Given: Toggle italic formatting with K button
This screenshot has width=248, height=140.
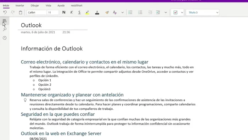Looking at the screenshot, I should pos(72,12).
